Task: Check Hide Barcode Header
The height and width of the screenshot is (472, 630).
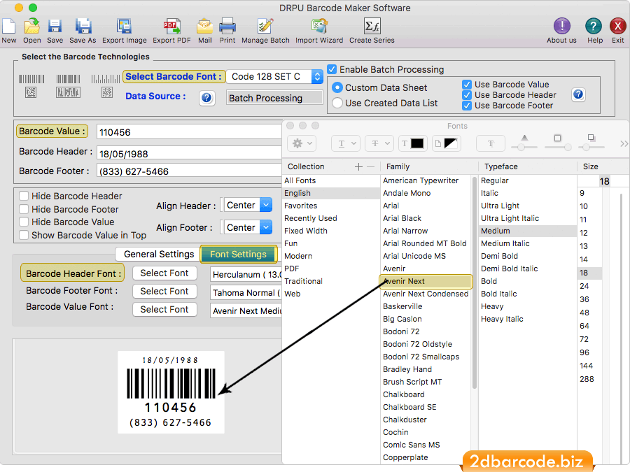Action: pyautogui.click(x=24, y=196)
